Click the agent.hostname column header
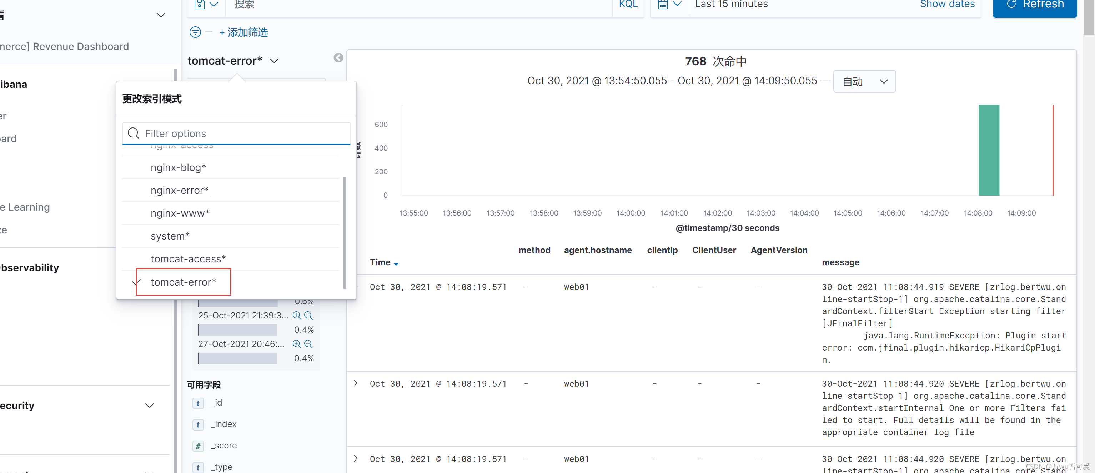The height and width of the screenshot is (473, 1095). click(x=598, y=250)
